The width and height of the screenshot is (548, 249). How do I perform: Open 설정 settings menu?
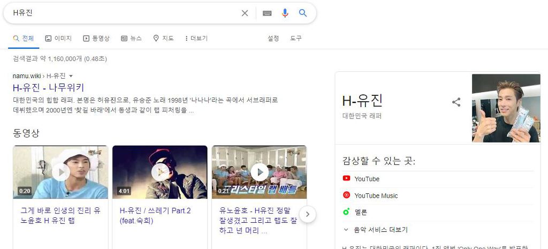click(x=273, y=39)
